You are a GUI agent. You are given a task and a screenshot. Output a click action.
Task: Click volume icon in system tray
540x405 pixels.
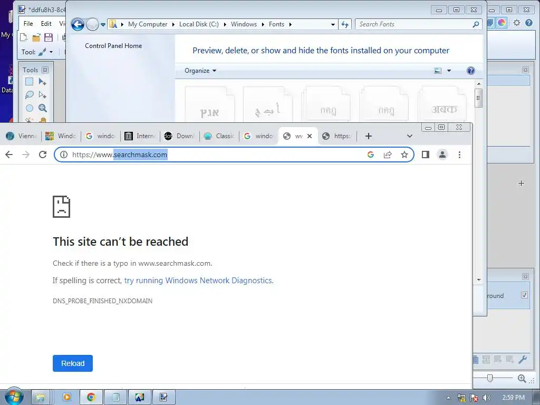[487, 398]
